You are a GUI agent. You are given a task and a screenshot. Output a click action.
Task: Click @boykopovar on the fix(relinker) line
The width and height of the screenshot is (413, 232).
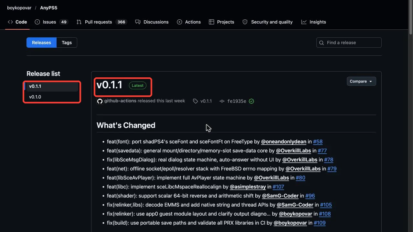tap(296, 214)
